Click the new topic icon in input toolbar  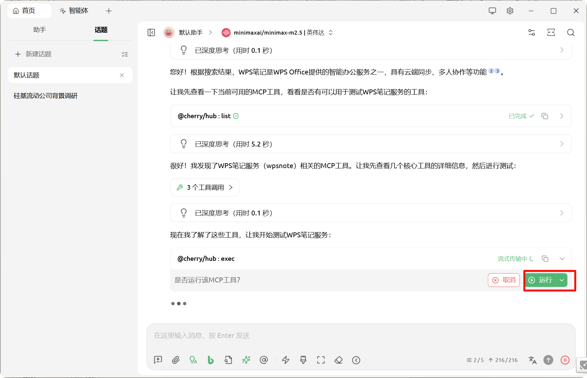(x=158, y=360)
